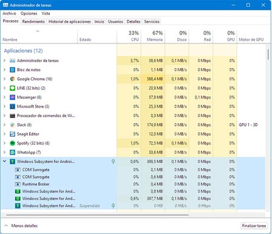Expand the Spotify (32 bits) group
This screenshot has height=234, width=272.
pyautogui.click(x=4, y=144)
